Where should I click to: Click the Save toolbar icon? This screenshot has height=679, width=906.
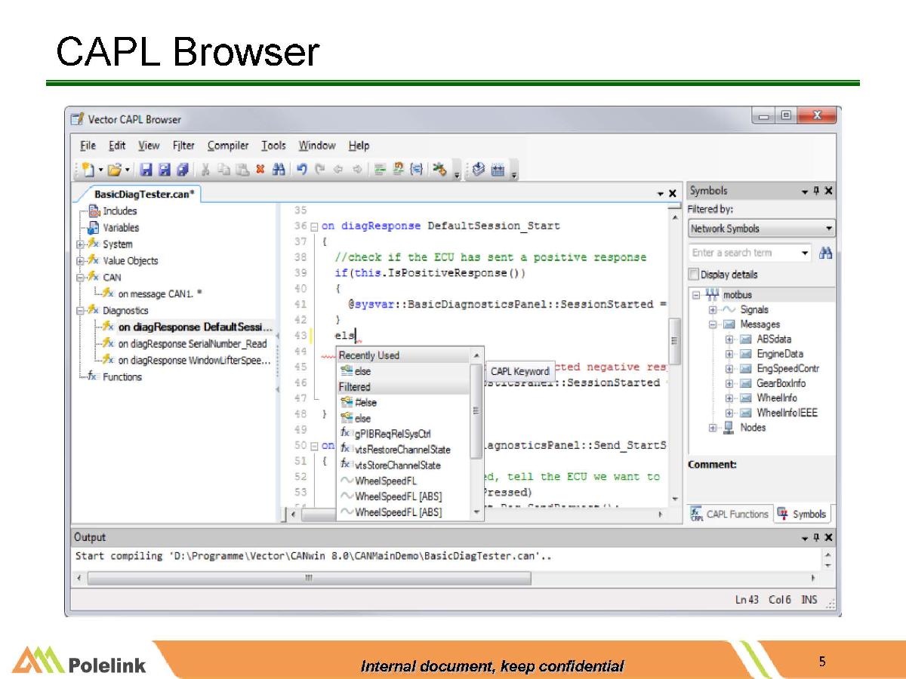tap(147, 170)
